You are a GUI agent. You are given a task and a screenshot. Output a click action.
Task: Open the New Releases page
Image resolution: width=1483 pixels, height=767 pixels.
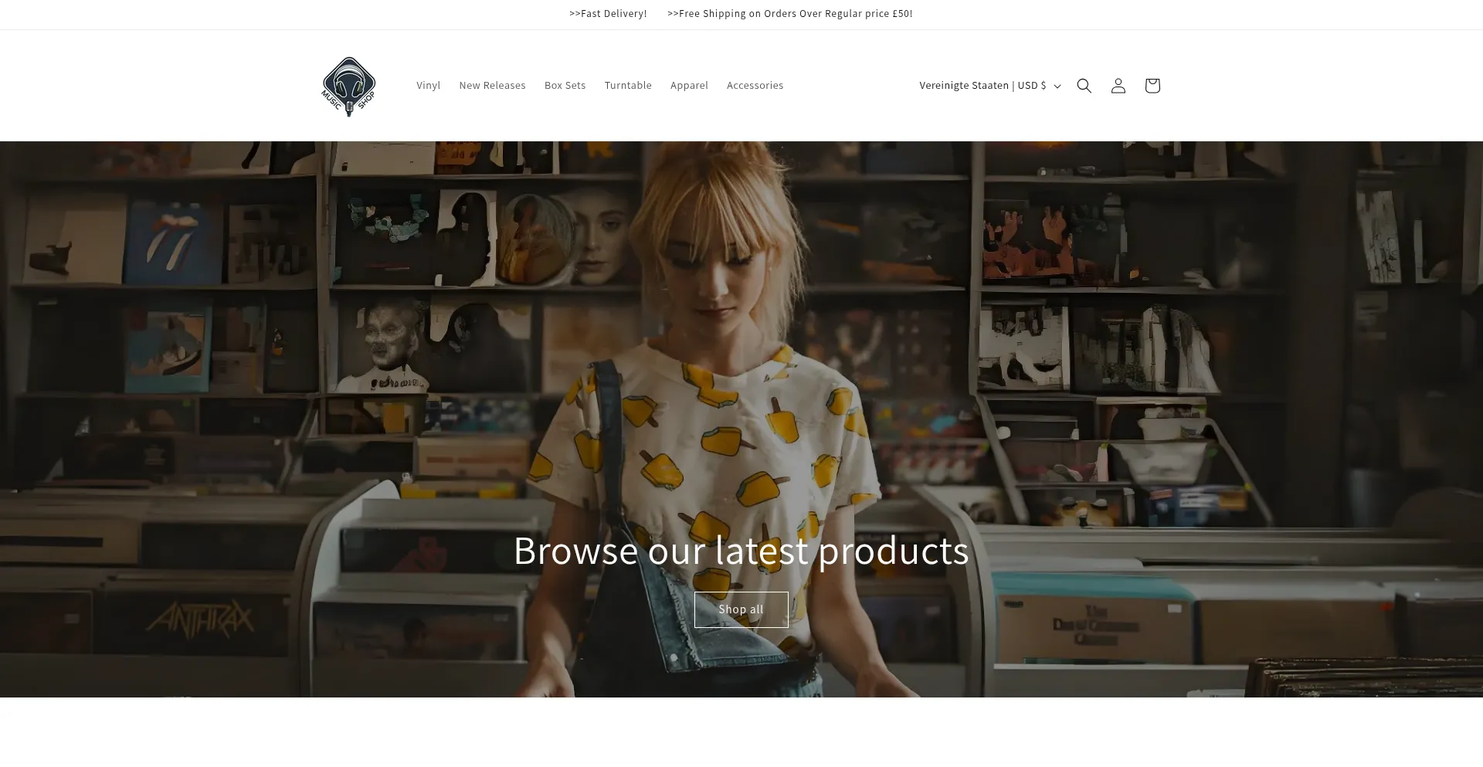tap(492, 86)
